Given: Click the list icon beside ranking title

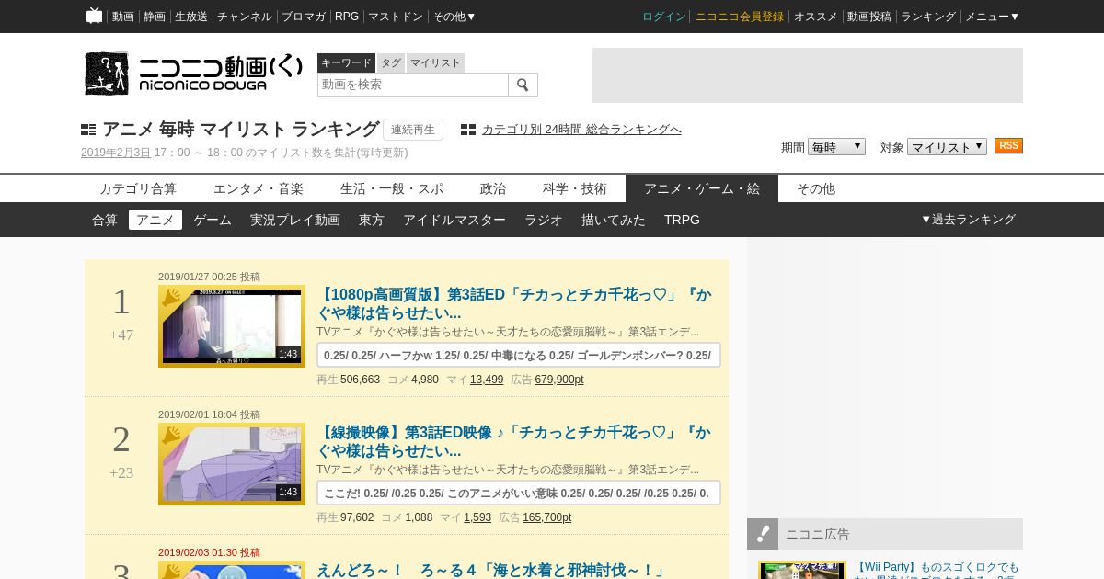Looking at the screenshot, I should point(88,130).
